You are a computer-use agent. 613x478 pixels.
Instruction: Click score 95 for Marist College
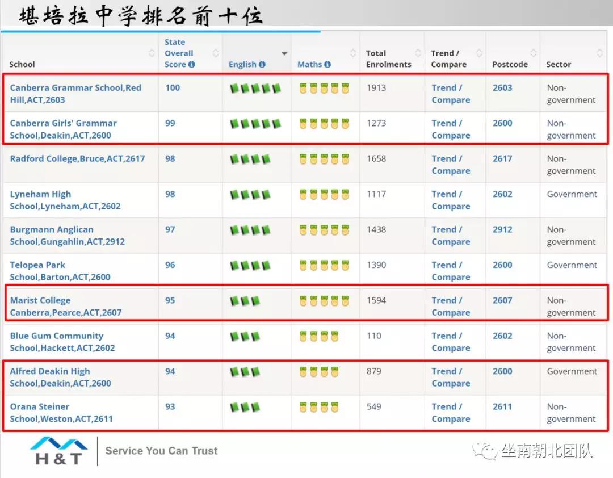[170, 300]
